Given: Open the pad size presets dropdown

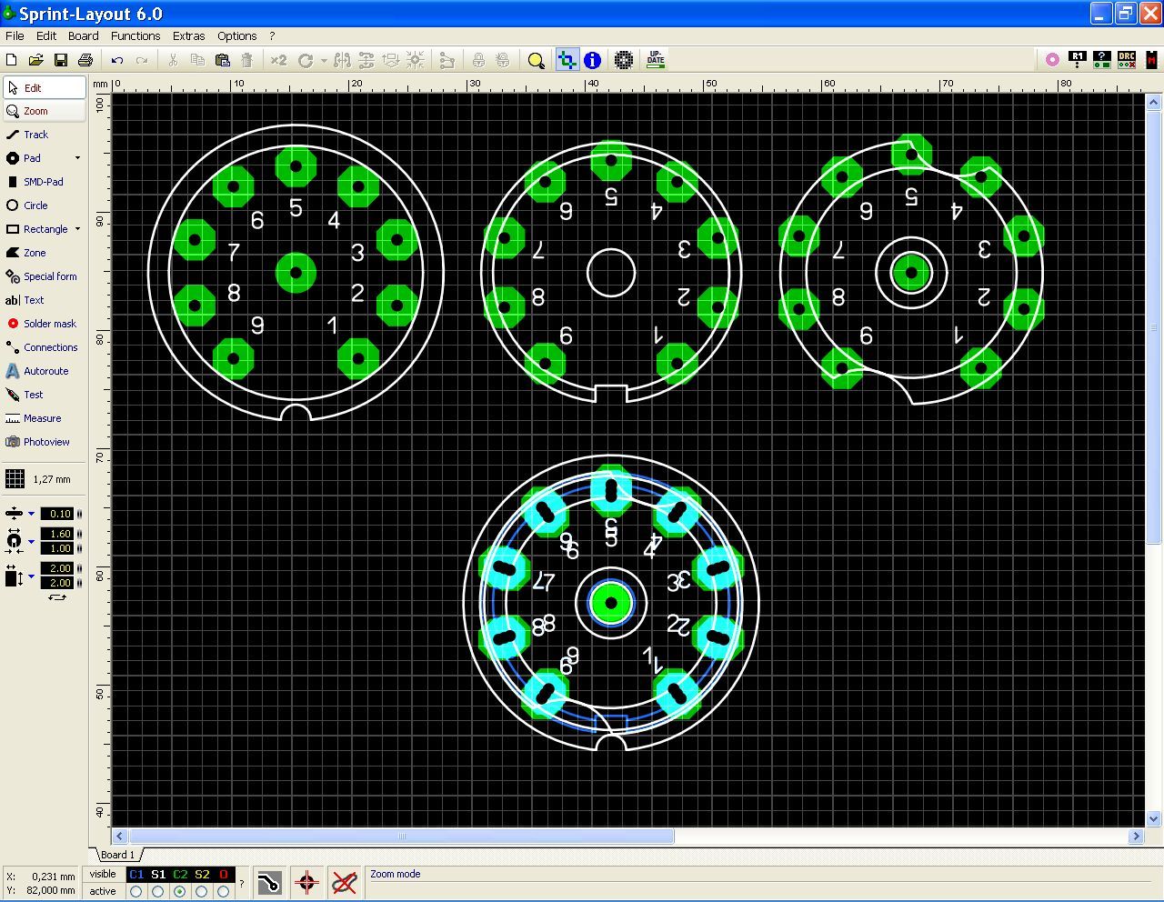Looking at the screenshot, I should pyautogui.click(x=31, y=541).
